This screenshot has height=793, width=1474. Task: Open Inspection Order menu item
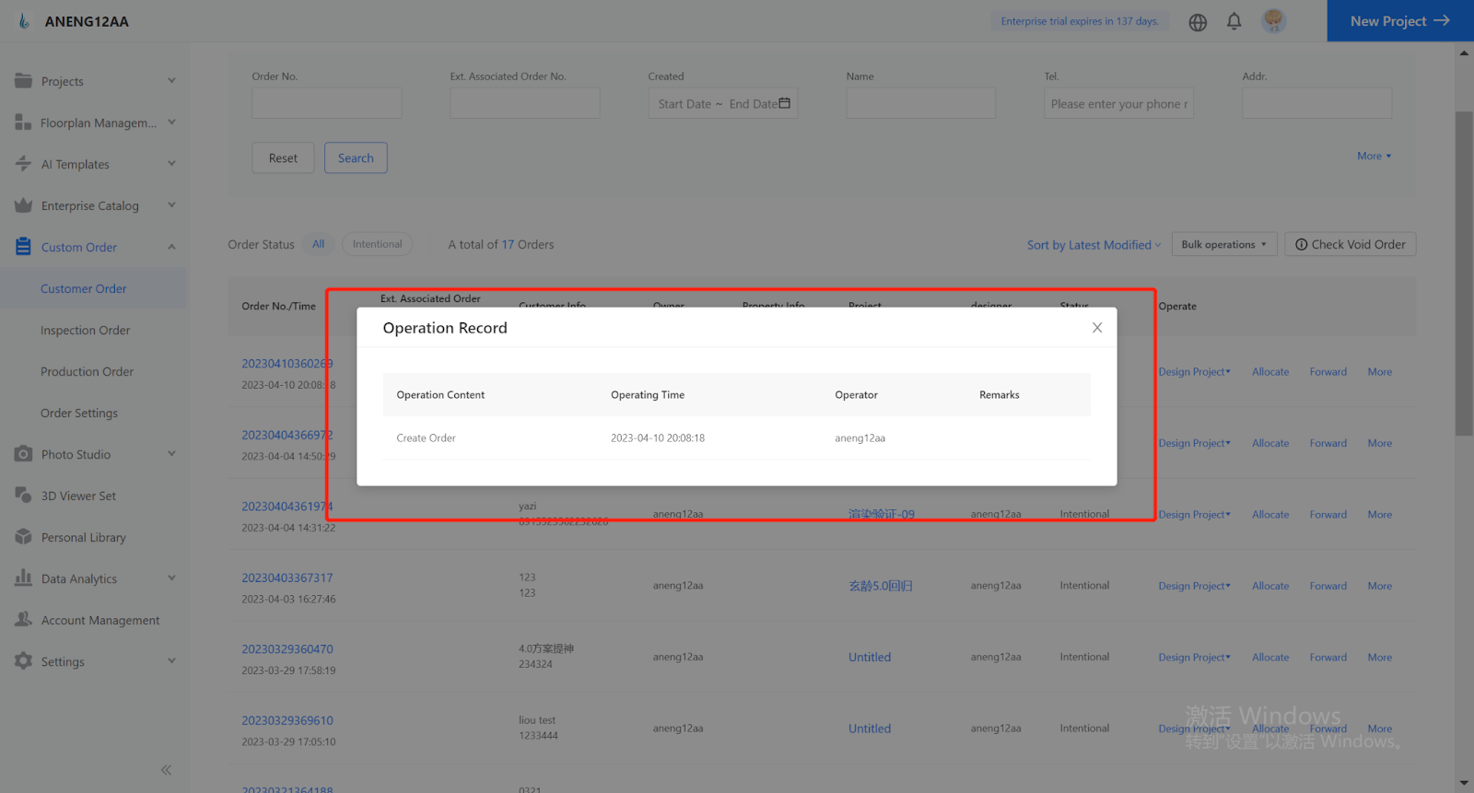point(85,330)
